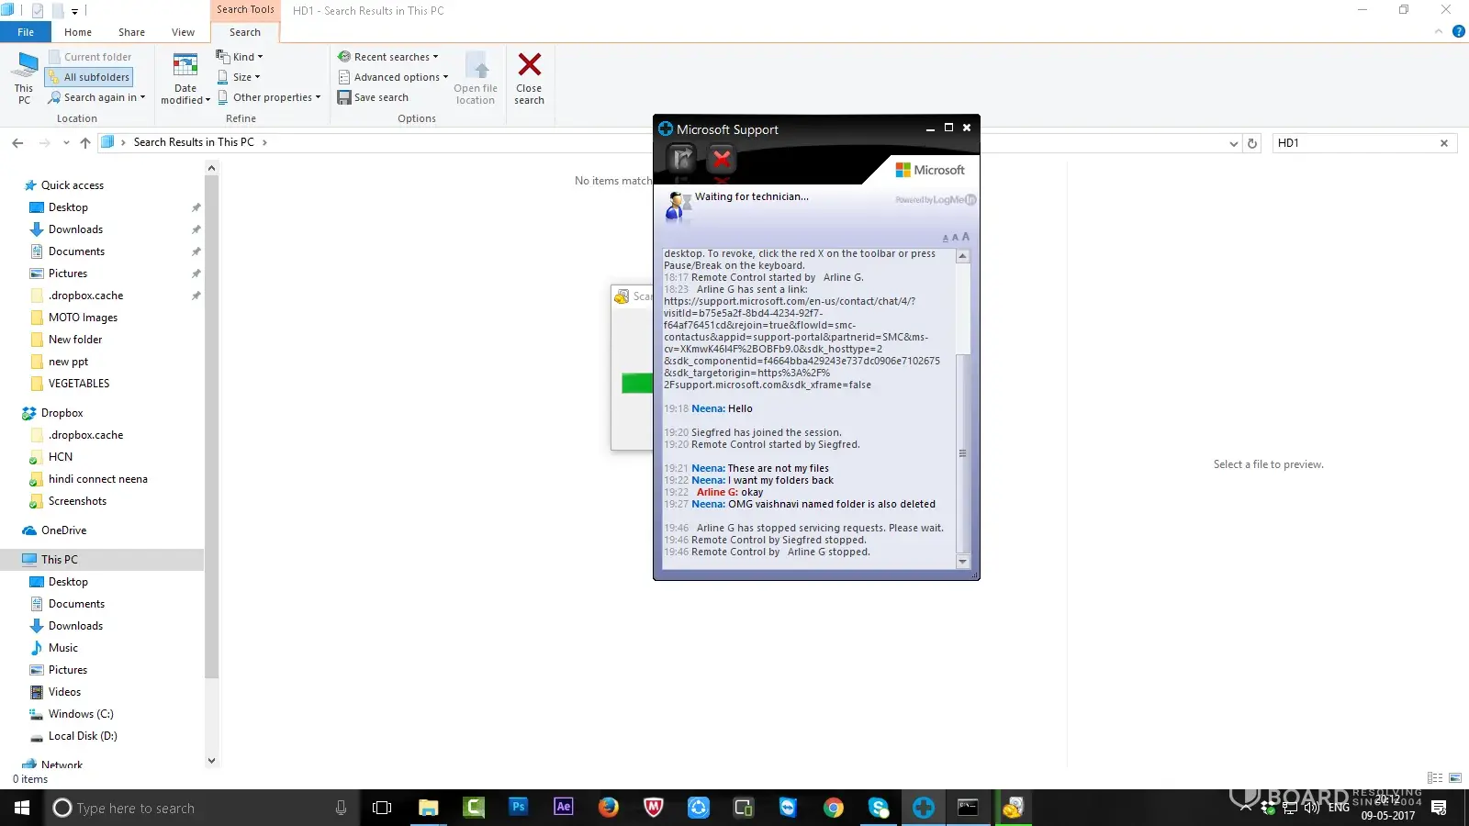1469x826 pixels.
Task: Click the Save search floppy icon
Action: pyautogui.click(x=344, y=97)
